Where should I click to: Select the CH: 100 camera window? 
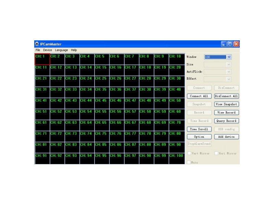tap(176, 159)
